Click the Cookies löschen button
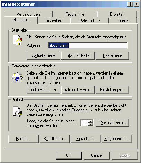Image resolution: width=141 pixels, height=163 pixels. [44, 90]
